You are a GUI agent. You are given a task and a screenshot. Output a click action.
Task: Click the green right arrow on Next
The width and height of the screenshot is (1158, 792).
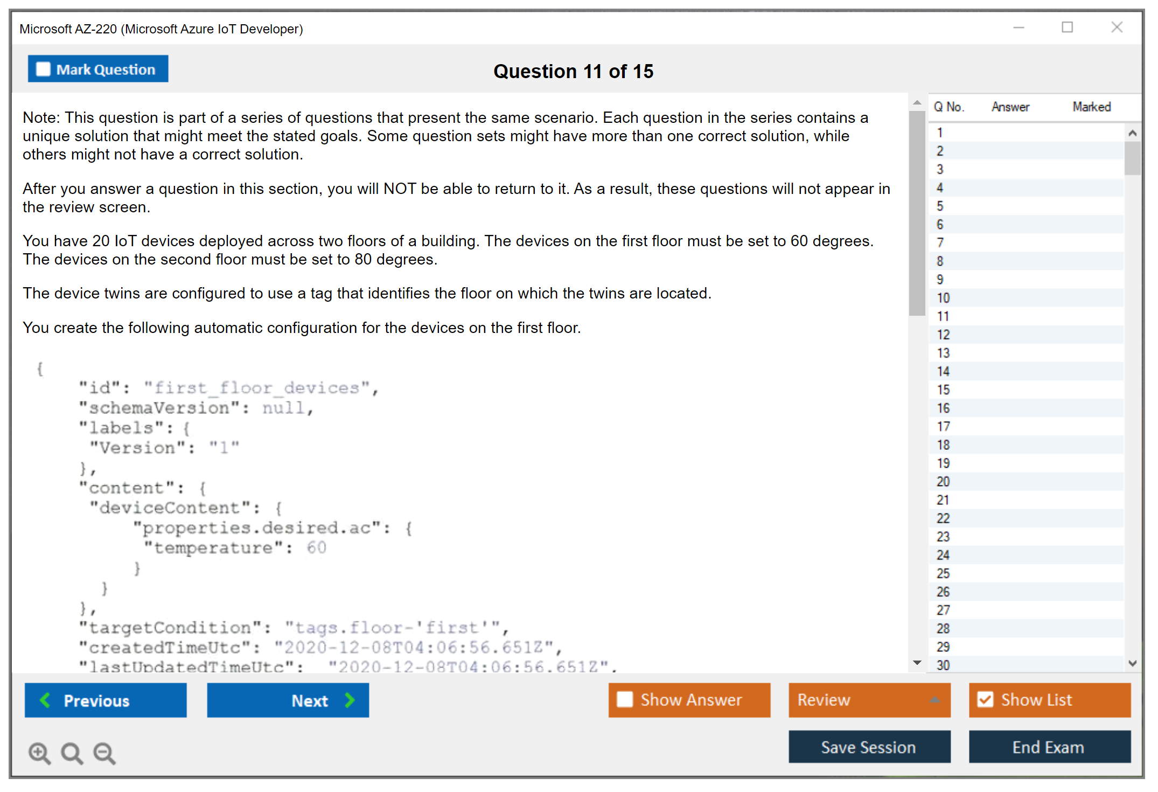[350, 700]
